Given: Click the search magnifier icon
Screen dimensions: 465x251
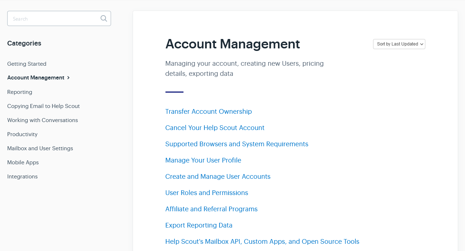Looking at the screenshot, I should coord(104,18).
